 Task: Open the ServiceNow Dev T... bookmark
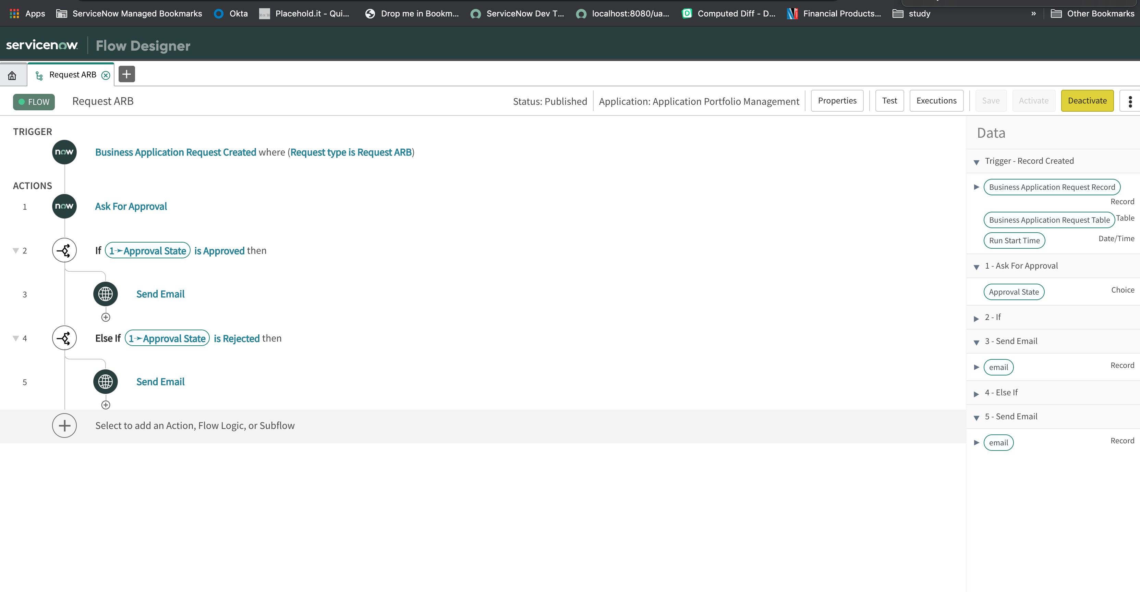coord(517,14)
